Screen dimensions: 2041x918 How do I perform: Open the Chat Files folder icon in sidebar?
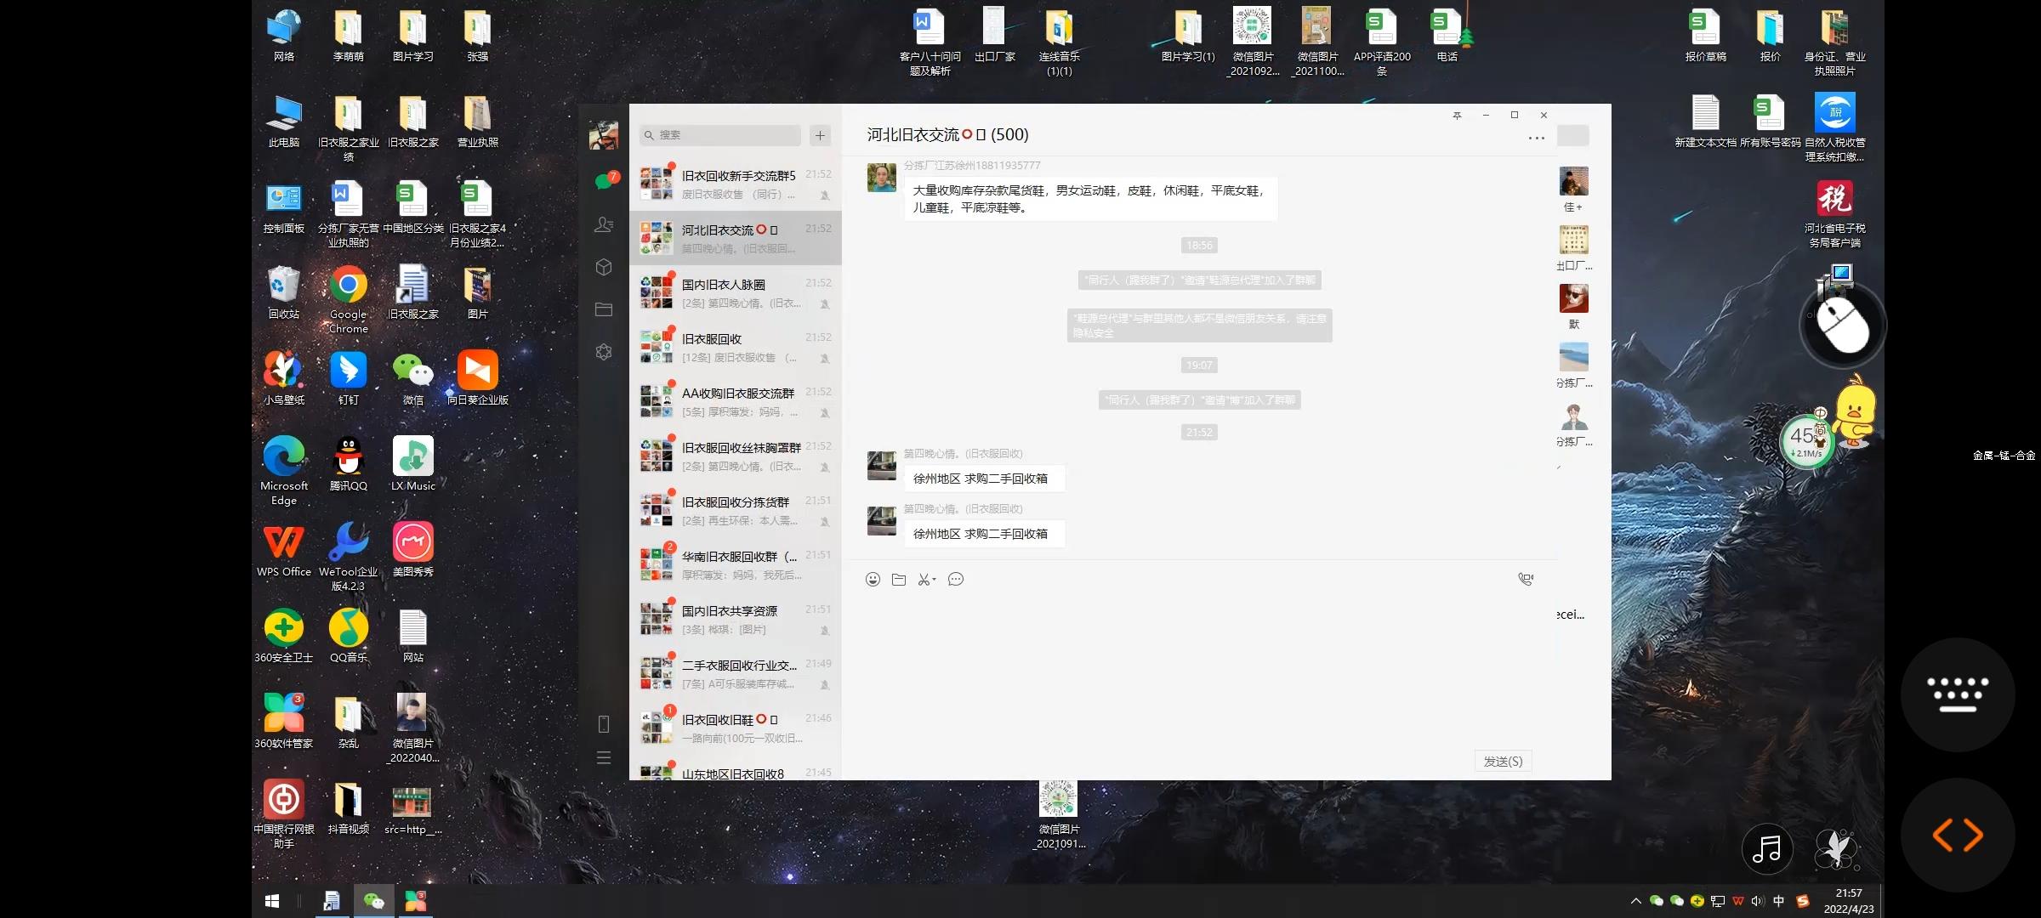pyautogui.click(x=603, y=309)
